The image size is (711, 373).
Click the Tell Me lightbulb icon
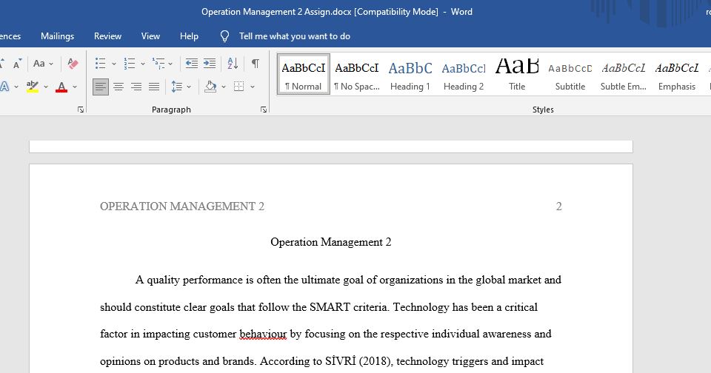224,36
